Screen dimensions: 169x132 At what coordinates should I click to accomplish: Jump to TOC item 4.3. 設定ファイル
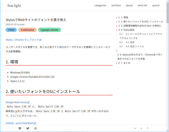[x=132, y=46]
